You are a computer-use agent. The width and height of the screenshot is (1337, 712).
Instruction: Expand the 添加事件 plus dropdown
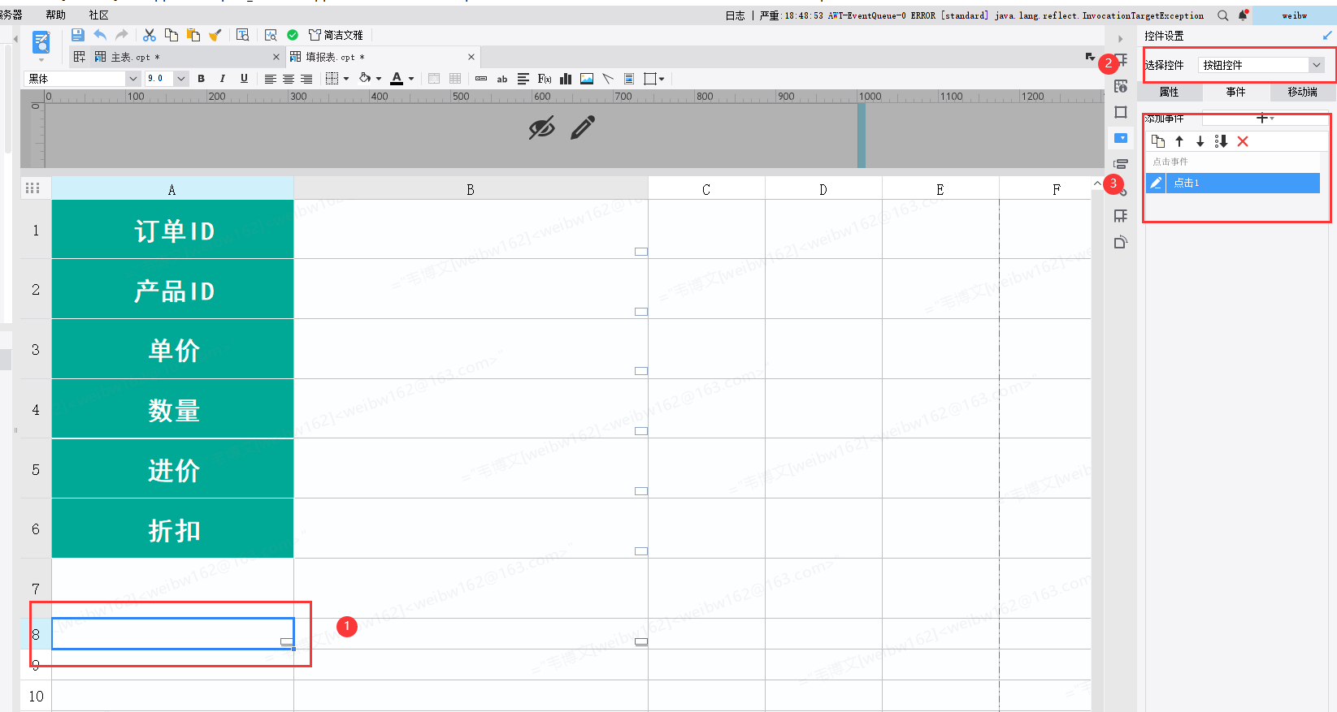pyautogui.click(x=1265, y=119)
